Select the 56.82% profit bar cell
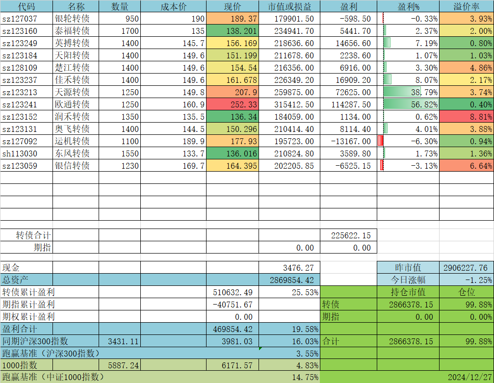The height and width of the screenshot is (383, 494). click(x=408, y=104)
